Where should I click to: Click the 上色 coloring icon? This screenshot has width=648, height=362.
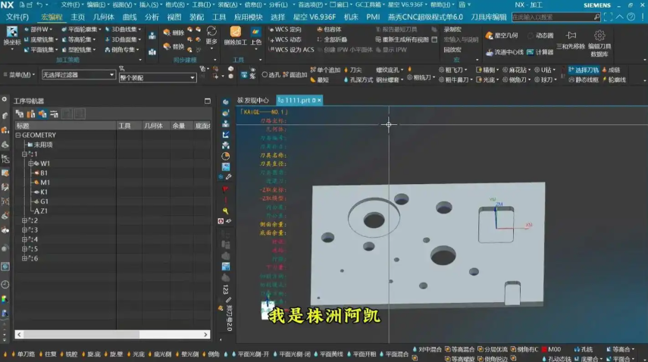coord(256,33)
